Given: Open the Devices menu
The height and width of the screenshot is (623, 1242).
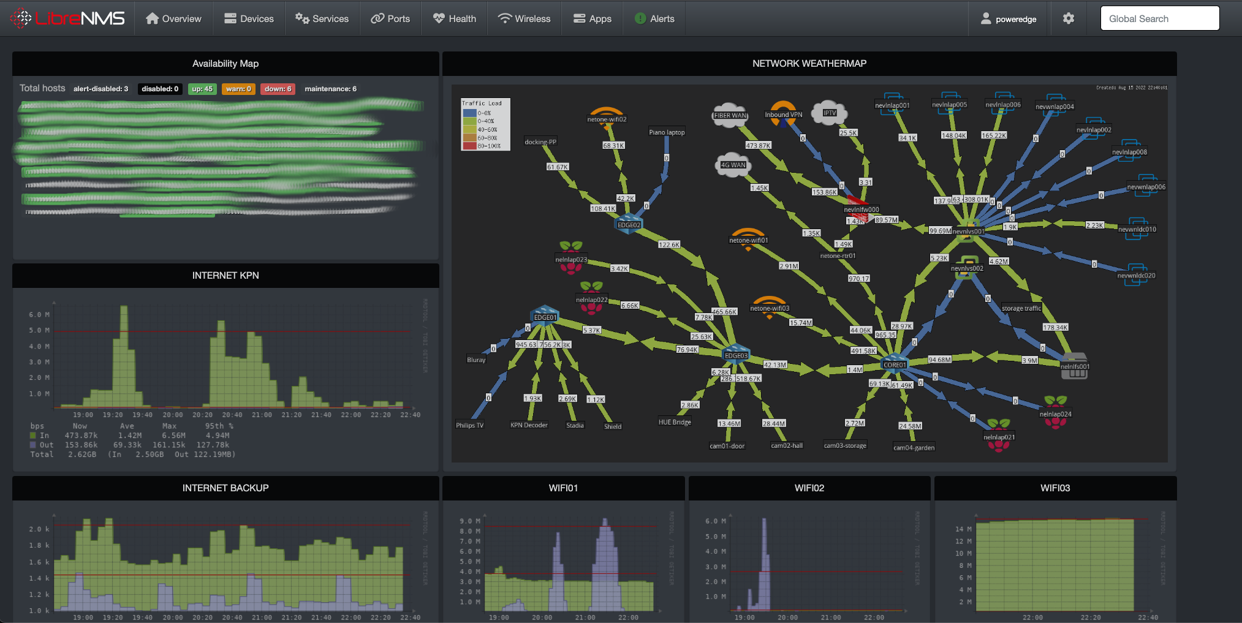Looking at the screenshot, I should (x=249, y=18).
